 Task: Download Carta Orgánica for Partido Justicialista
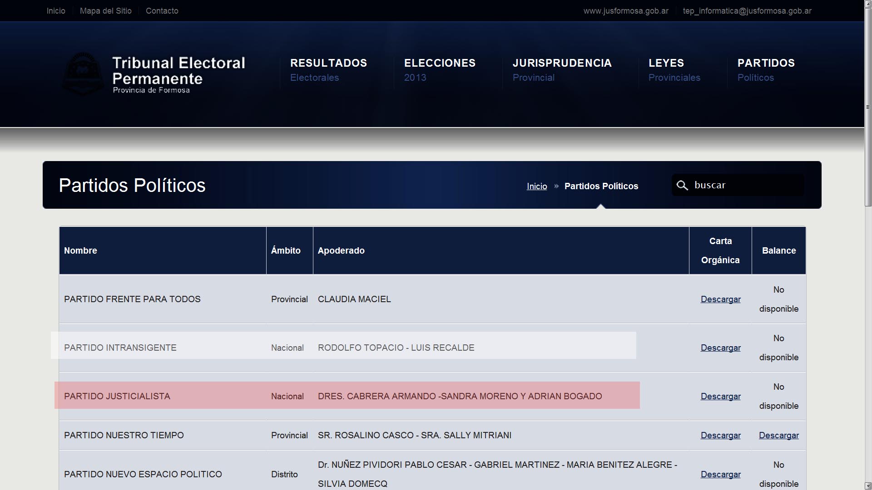tap(720, 397)
